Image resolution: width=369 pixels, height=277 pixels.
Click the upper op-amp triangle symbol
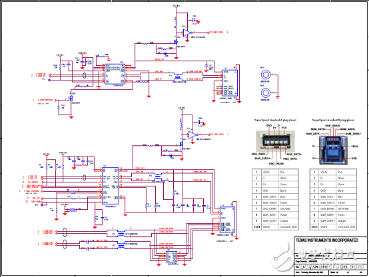click(x=187, y=33)
